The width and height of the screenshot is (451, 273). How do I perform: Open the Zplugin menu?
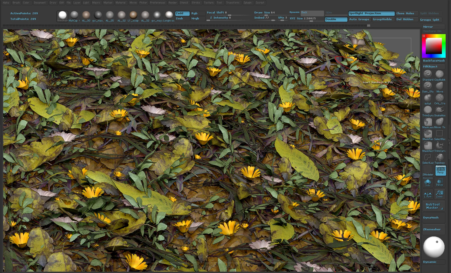[x=248, y=2]
